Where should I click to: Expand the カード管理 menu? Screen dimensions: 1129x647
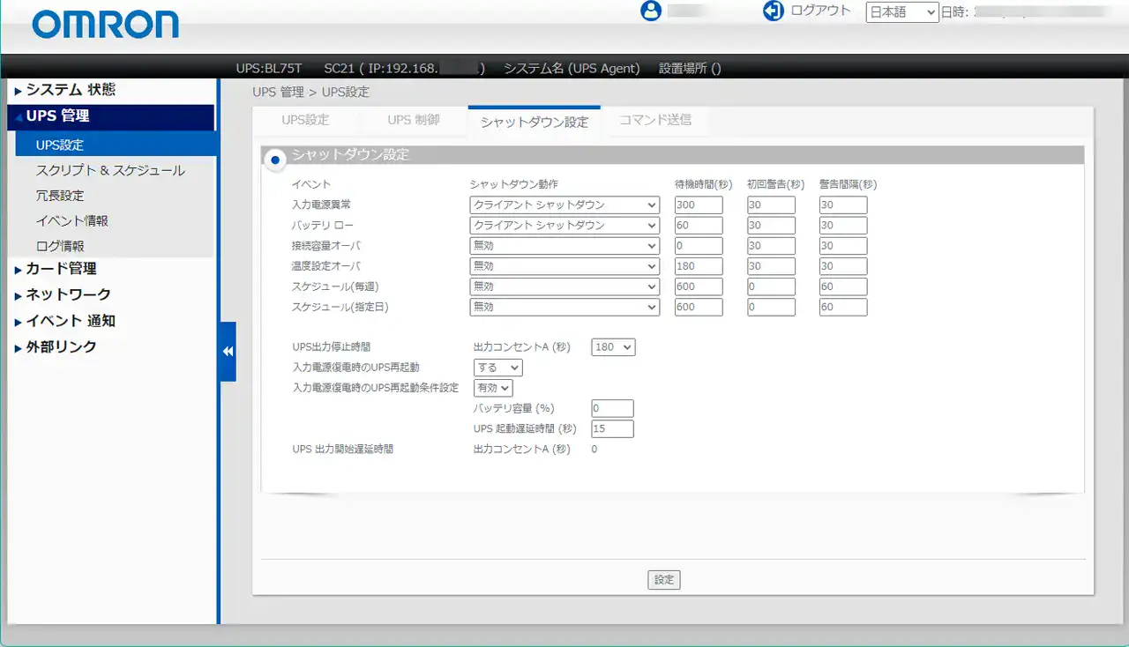61,269
